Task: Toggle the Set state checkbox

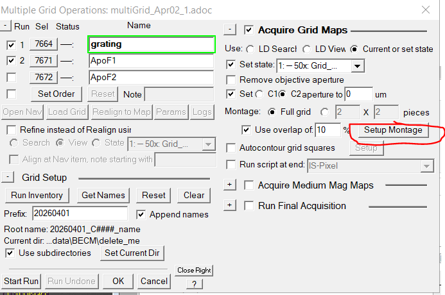Action: click(231, 65)
